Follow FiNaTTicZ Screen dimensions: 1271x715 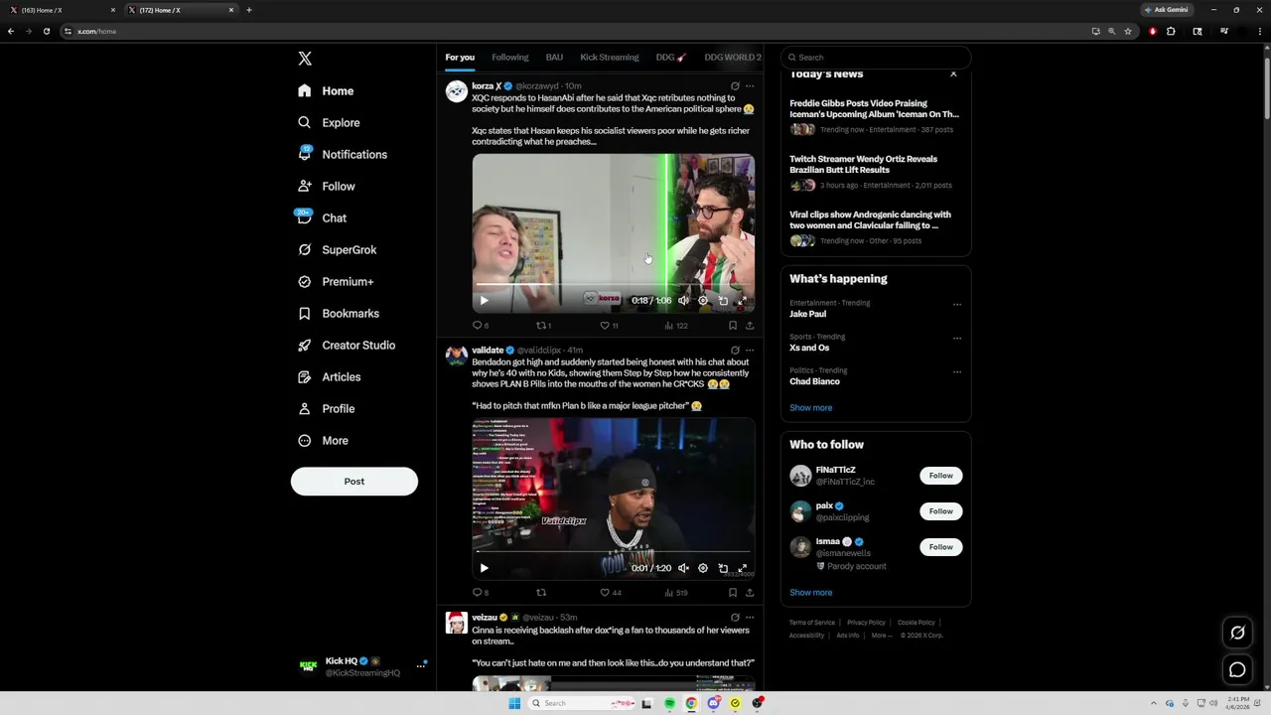[940, 476]
